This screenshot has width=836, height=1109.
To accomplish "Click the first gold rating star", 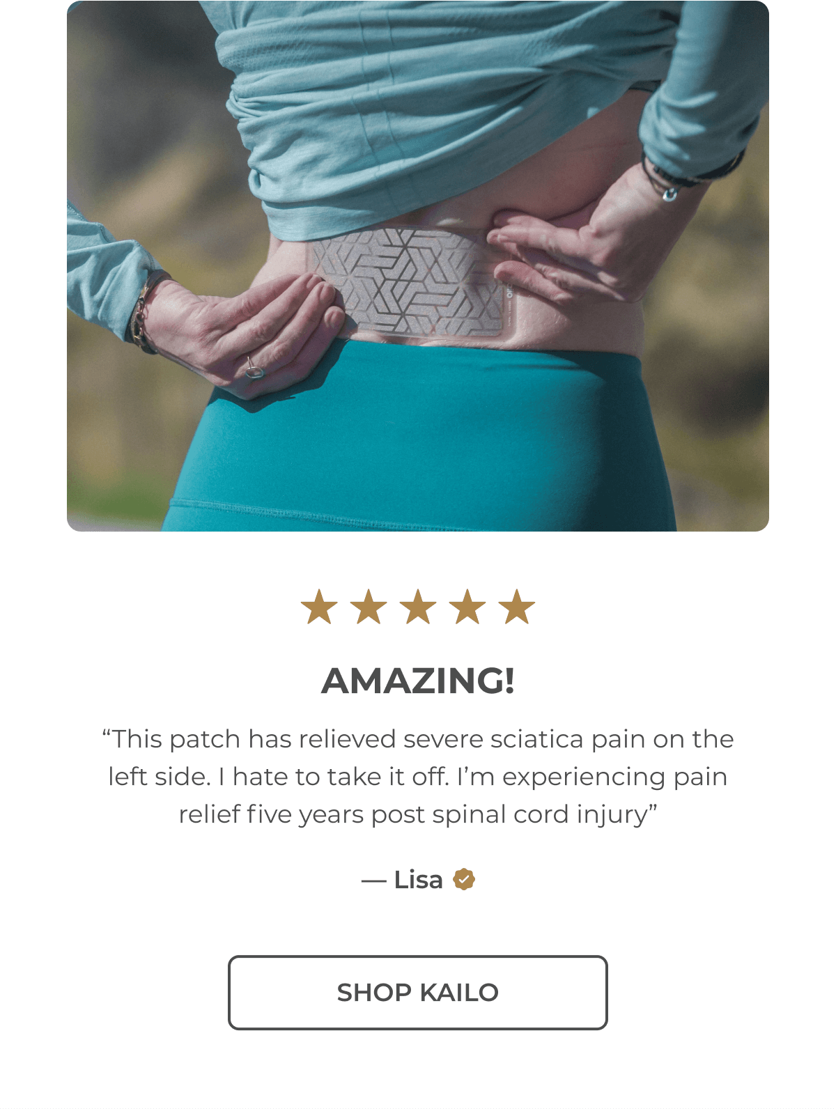I will (319, 606).
